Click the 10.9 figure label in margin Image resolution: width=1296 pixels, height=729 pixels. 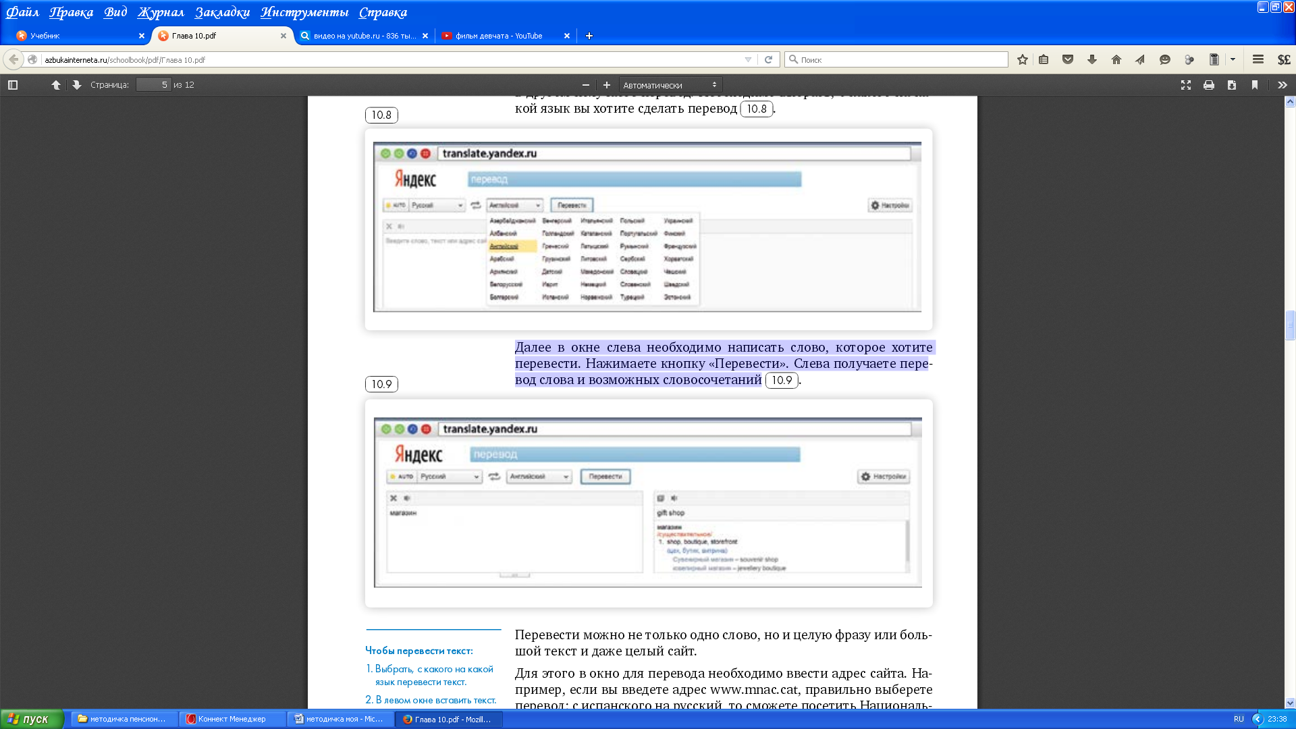click(x=381, y=384)
